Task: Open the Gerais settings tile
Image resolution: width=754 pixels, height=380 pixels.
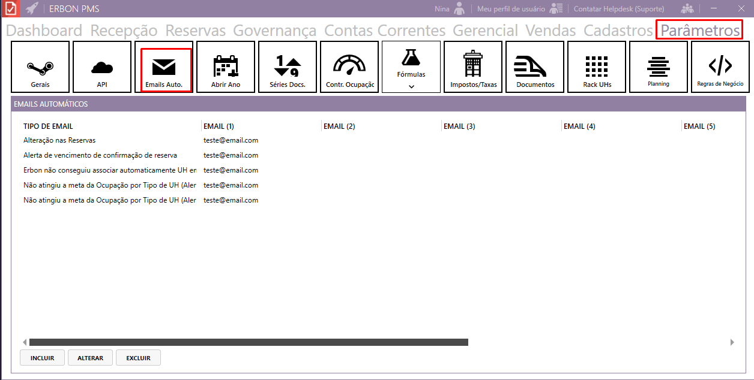Action: tap(40, 67)
